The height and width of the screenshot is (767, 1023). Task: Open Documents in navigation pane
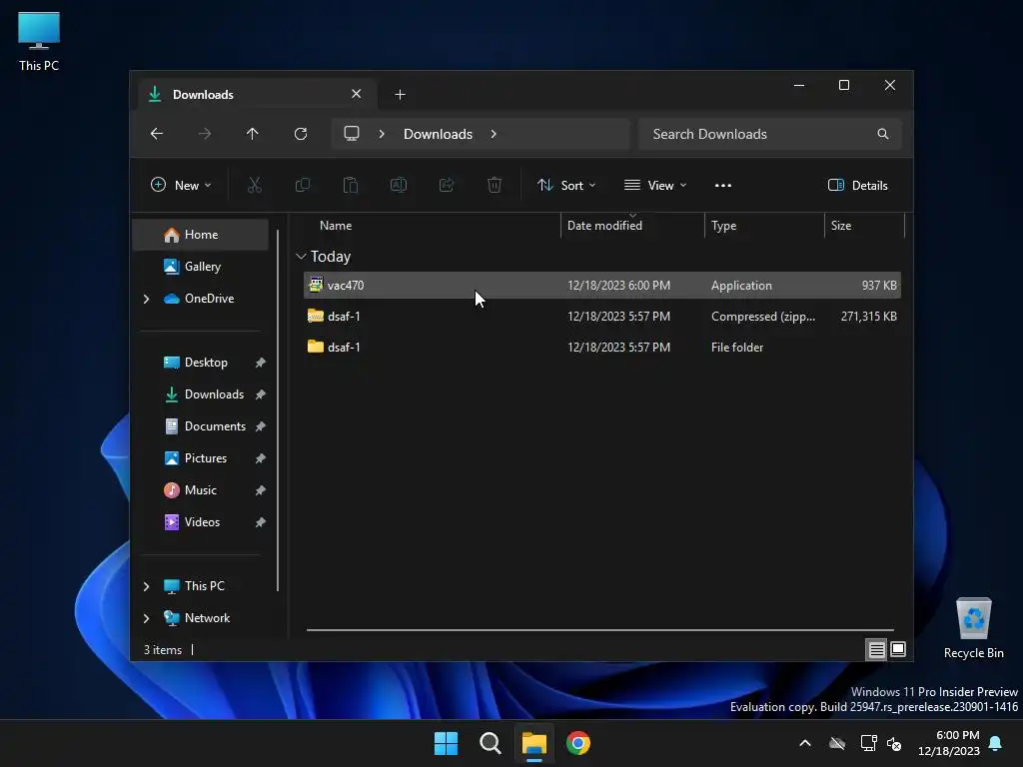click(x=200, y=426)
